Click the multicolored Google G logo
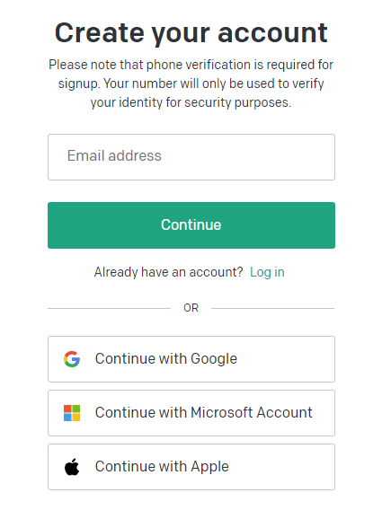This screenshot has height=519, width=382. (x=72, y=359)
